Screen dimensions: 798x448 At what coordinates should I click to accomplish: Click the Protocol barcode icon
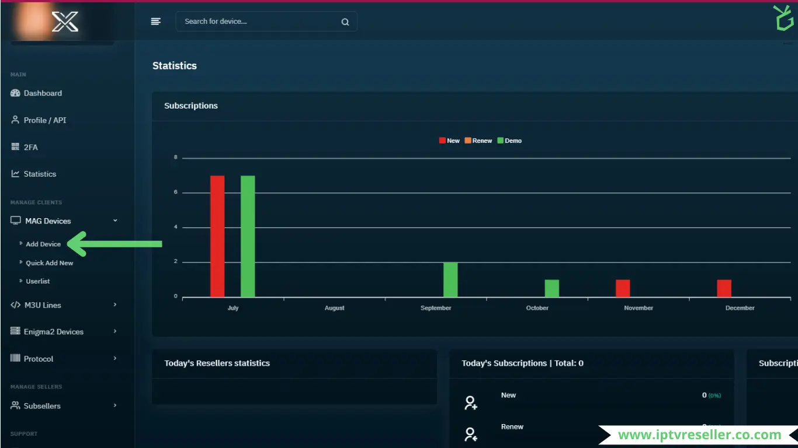coord(15,358)
